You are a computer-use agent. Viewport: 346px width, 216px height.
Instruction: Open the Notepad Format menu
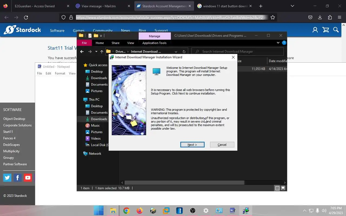[60, 73]
